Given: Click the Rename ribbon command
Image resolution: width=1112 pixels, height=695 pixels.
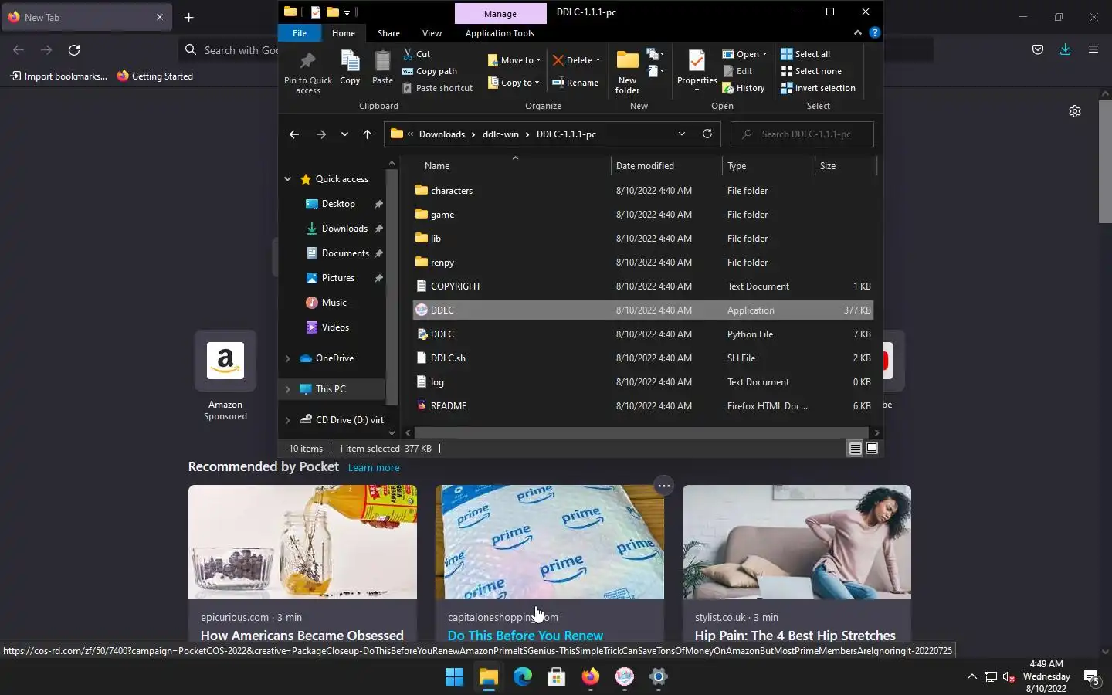Looking at the screenshot, I should coord(575,83).
